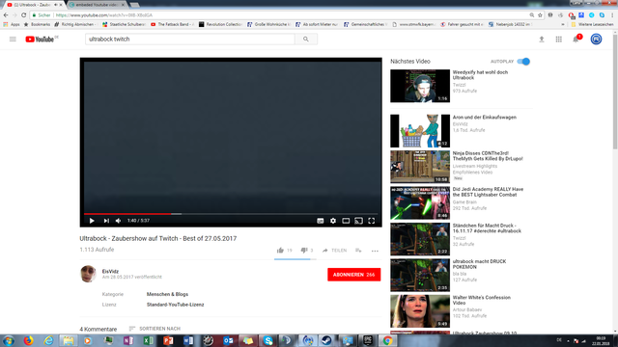Open Skype from the taskbar

point(268,340)
